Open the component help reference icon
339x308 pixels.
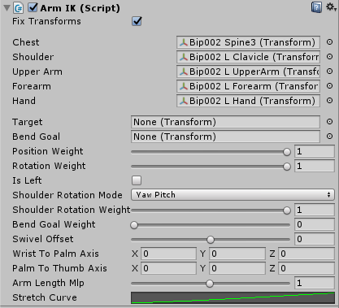(x=316, y=7)
